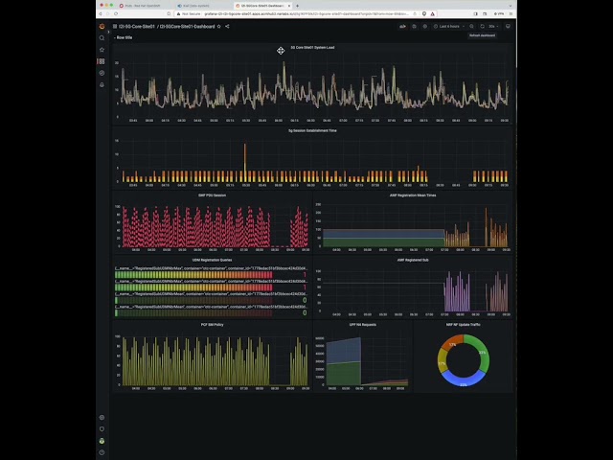Open the browser hamburger menu

511,13
